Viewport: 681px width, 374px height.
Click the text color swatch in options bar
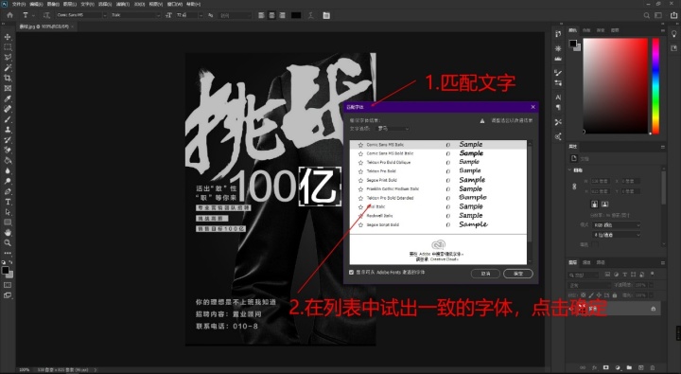point(296,15)
